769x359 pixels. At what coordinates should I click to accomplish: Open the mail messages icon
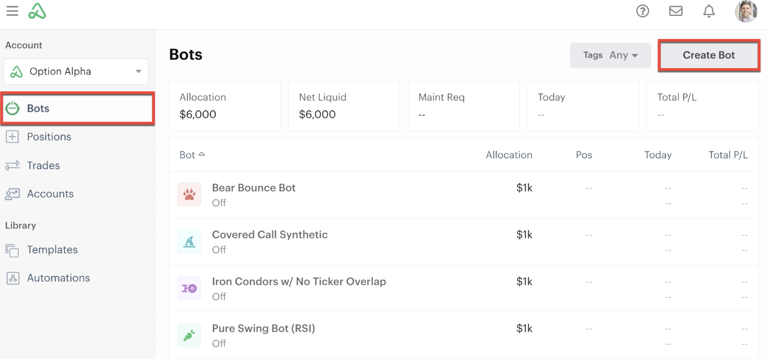pyautogui.click(x=676, y=11)
